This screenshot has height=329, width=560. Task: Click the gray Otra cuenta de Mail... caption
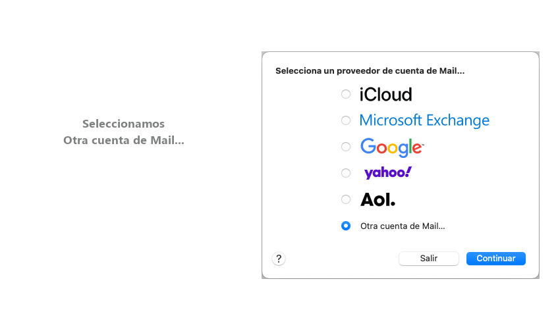point(123,140)
